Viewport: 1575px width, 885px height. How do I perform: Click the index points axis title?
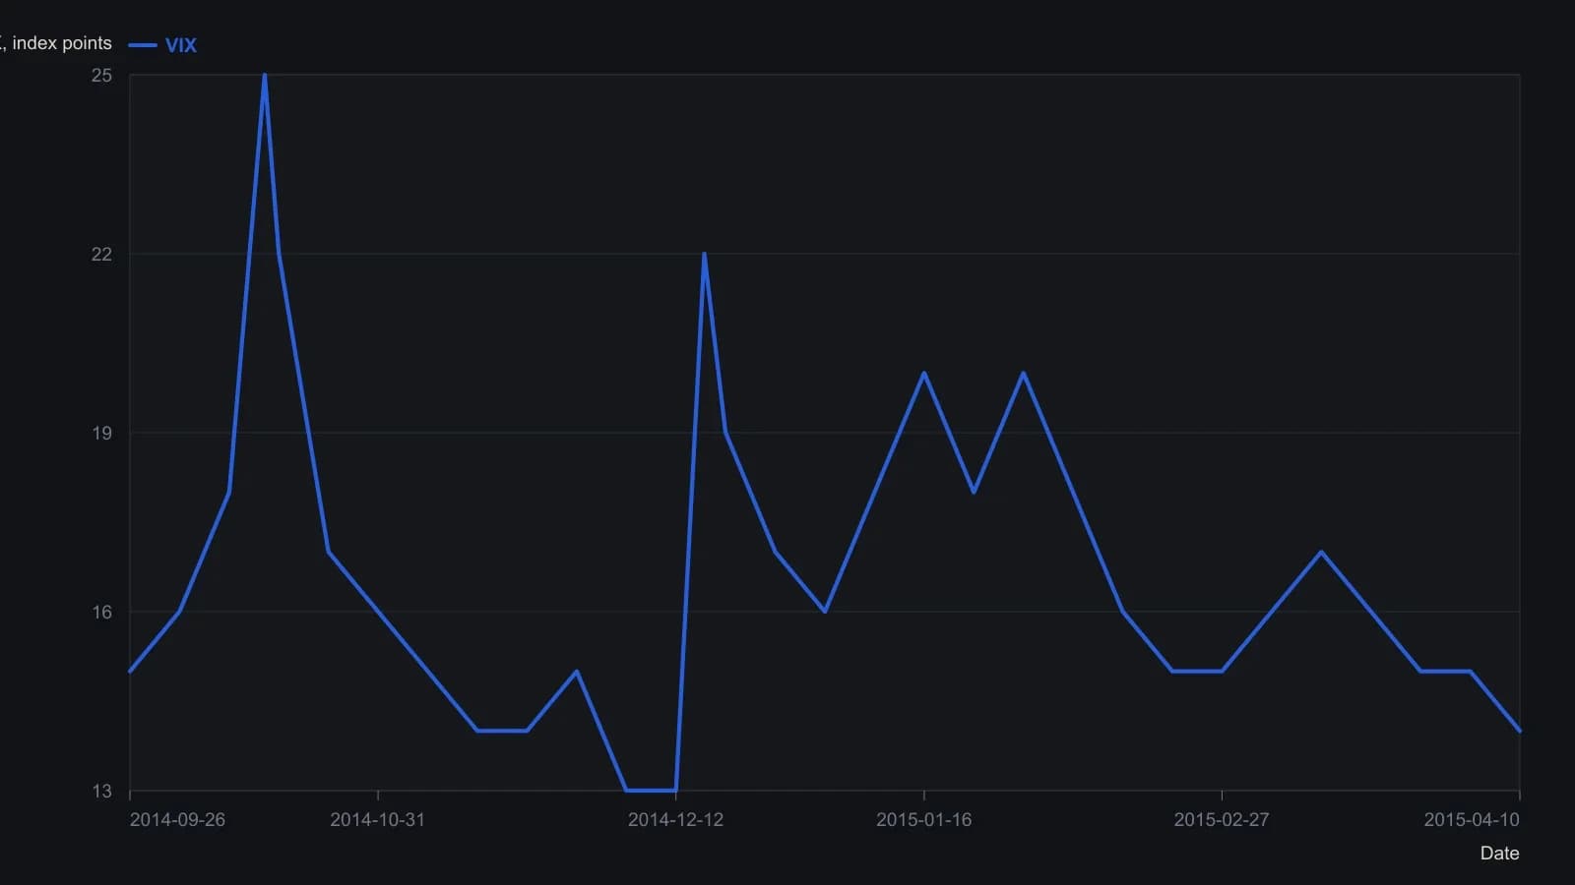tap(56, 43)
